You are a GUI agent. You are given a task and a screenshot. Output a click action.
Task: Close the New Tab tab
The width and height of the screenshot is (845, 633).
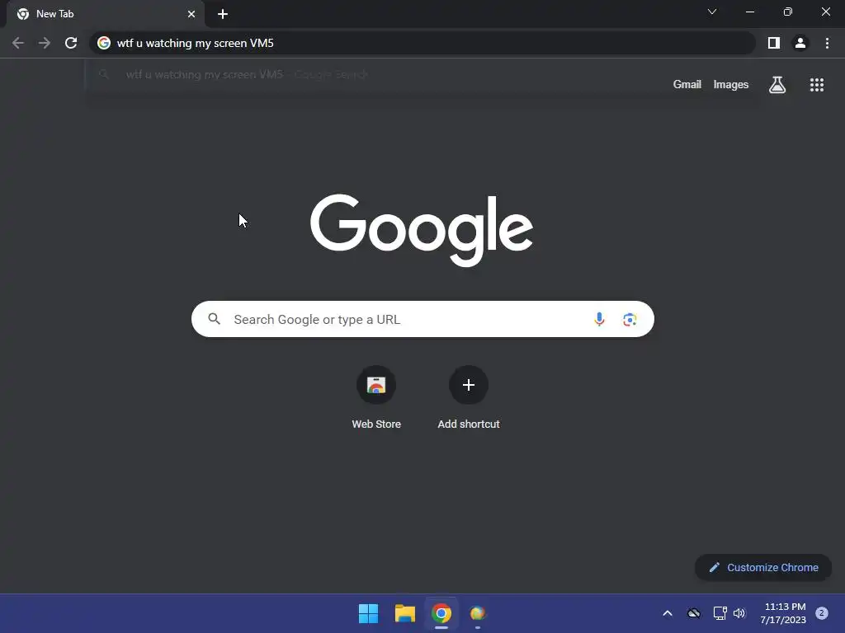191,14
